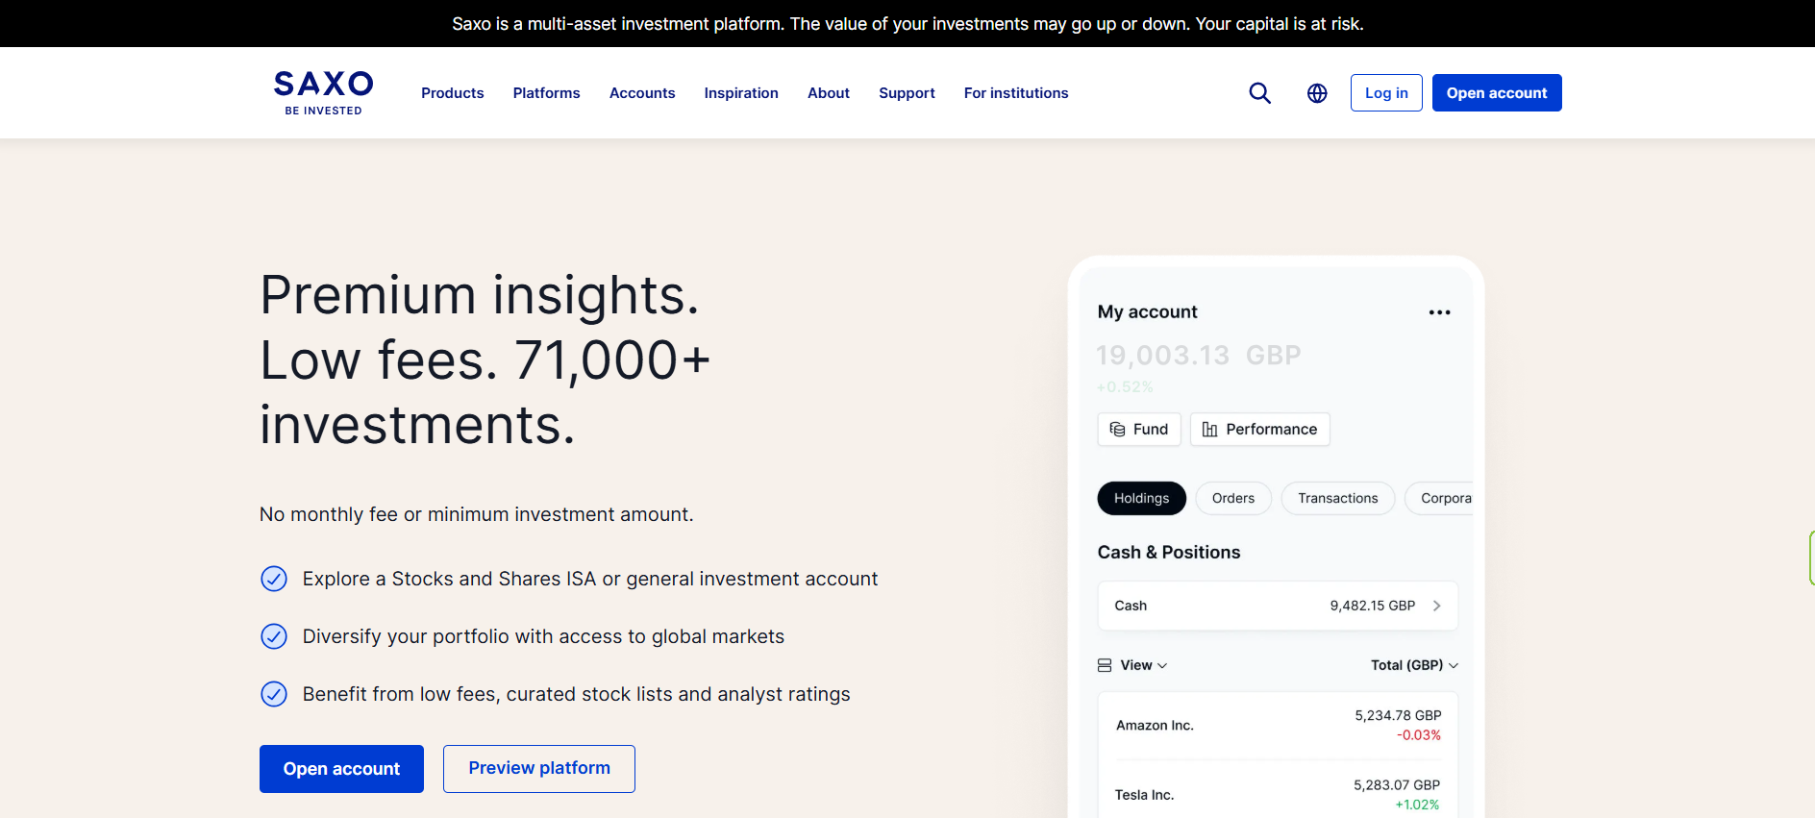Click the Preview platform button

coord(538,768)
